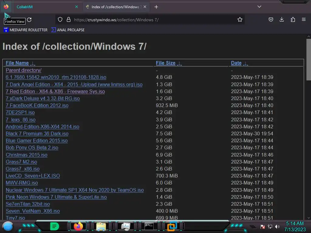Image resolution: width=311 pixels, height=233 pixels.
Task: Open Nuclear Windows 7 Ultimate SP1 iso
Action: point(75,190)
